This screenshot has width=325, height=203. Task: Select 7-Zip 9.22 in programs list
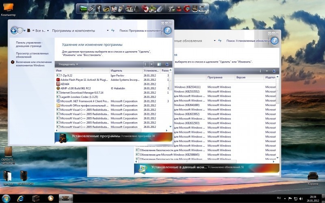(112, 76)
